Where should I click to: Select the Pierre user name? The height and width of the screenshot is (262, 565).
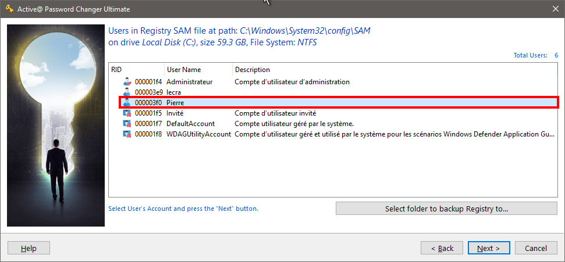[x=175, y=103]
